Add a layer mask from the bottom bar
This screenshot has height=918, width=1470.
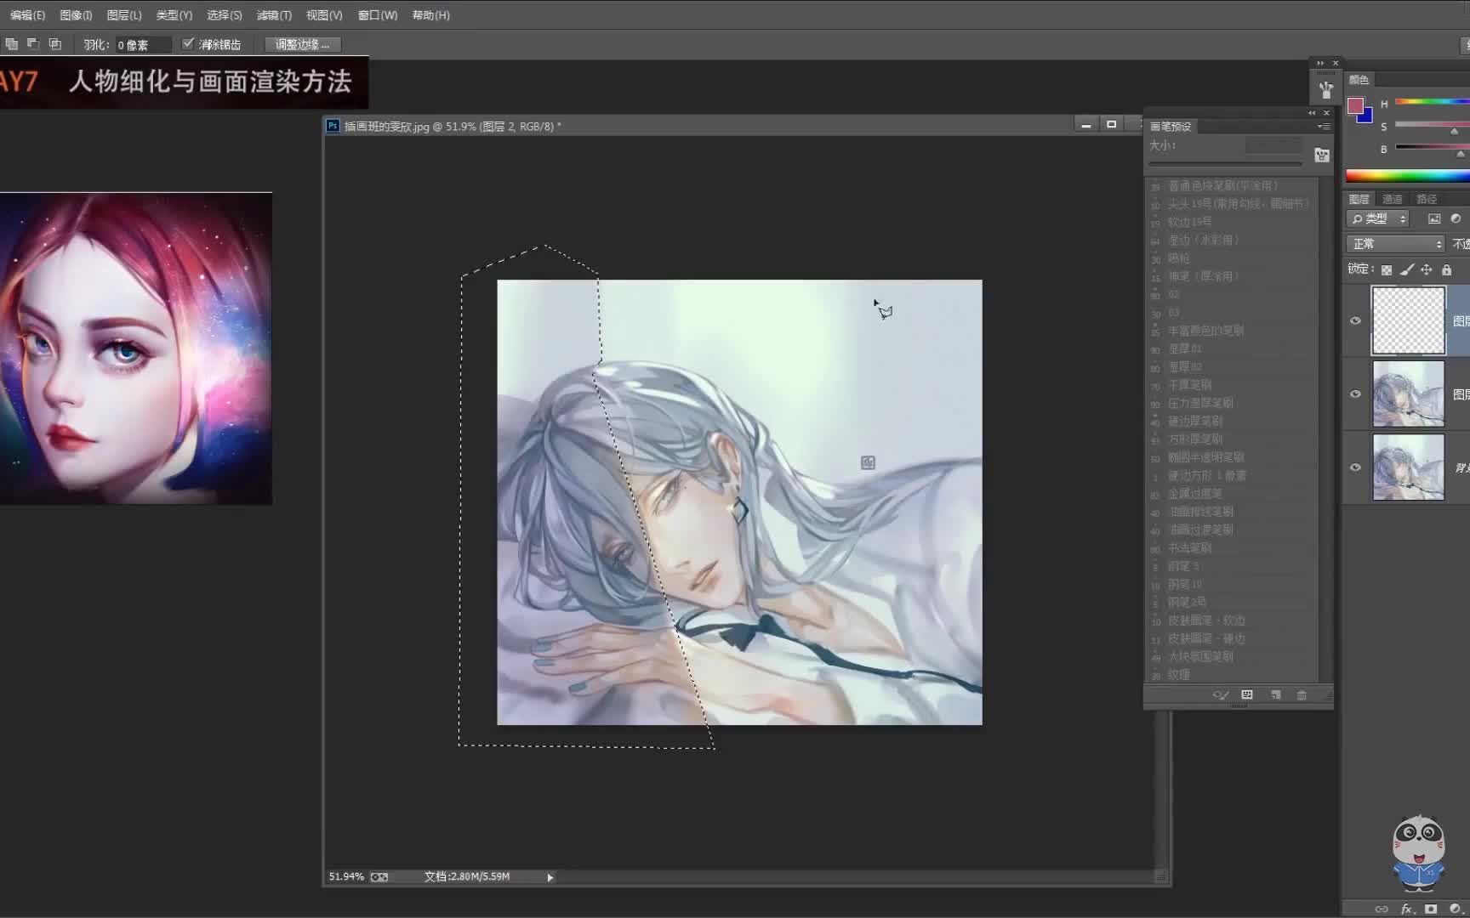pos(1431,909)
